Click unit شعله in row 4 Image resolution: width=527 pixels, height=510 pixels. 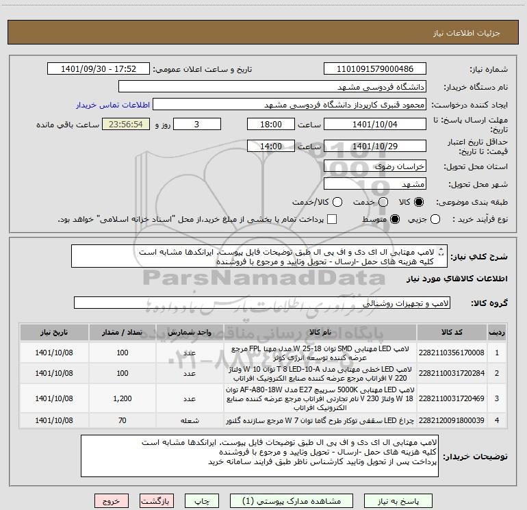pos(190,420)
